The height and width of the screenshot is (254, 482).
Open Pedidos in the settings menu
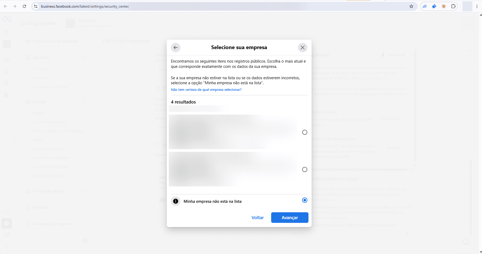pyautogui.click(x=40, y=208)
